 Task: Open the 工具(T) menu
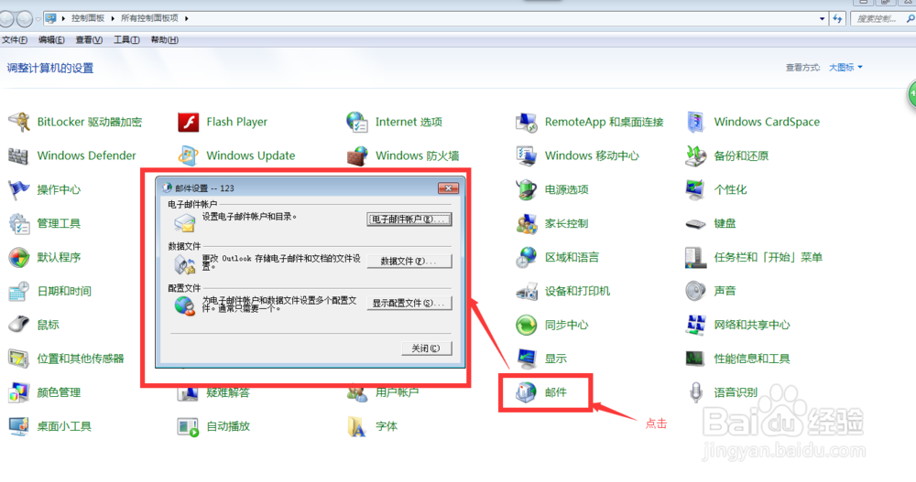[x=126, y=39]
